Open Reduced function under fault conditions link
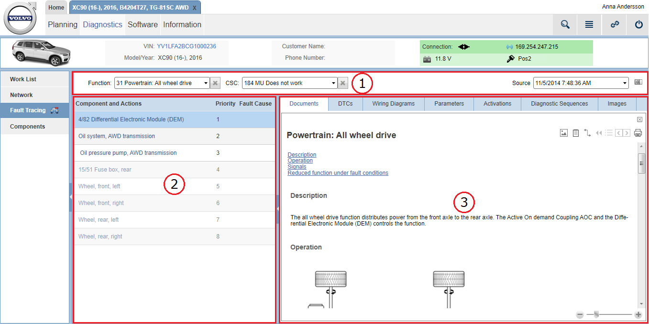The image size is (649, 324). pos(338,173)
